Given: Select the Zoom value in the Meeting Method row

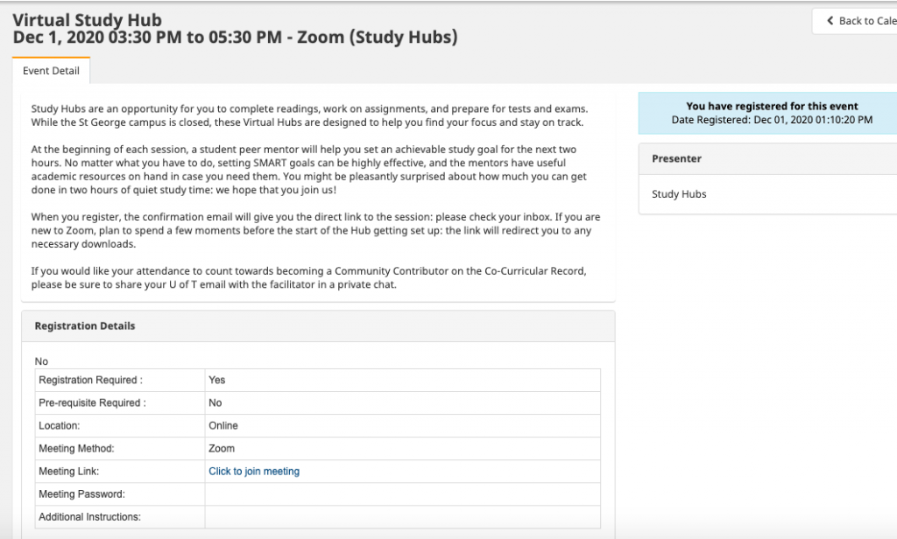Looking at the screenshot, I should tap(222, 449).
